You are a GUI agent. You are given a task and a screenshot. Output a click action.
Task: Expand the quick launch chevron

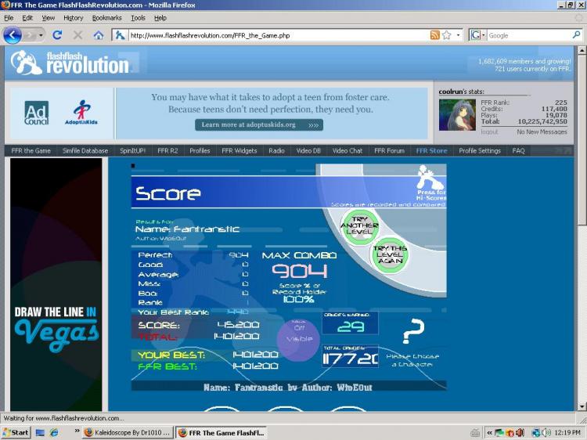point(77,431)
